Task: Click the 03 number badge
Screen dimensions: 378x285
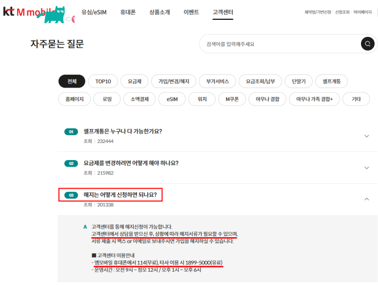Action: (x=71, y=195)
